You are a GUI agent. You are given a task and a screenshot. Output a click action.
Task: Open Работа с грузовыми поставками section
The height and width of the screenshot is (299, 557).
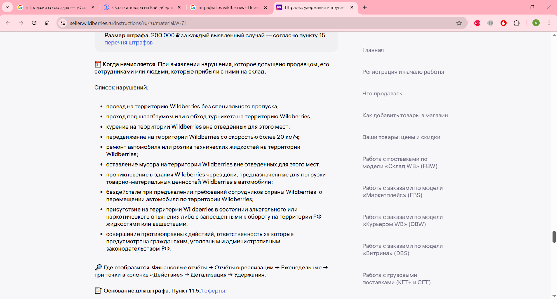click(x=397, y=279)
